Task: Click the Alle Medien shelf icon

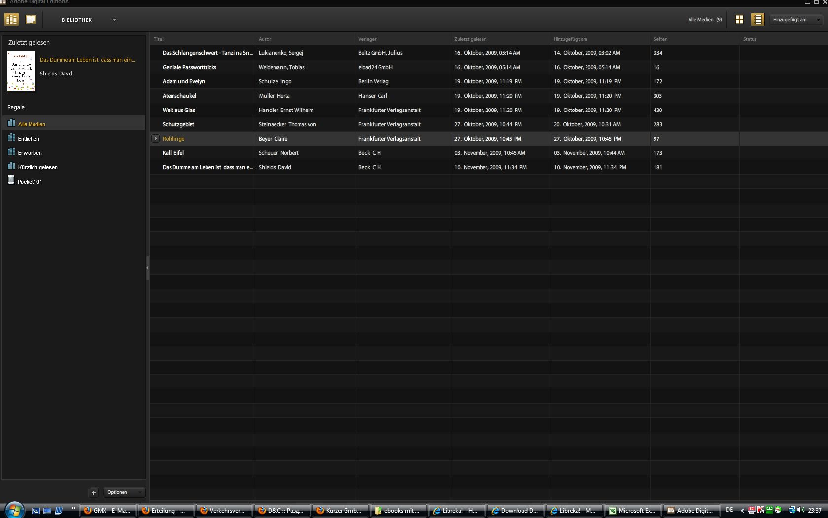Action: click(11, 123)
